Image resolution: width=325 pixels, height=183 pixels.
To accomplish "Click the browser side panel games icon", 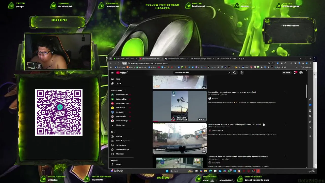I will coord(310,122).
